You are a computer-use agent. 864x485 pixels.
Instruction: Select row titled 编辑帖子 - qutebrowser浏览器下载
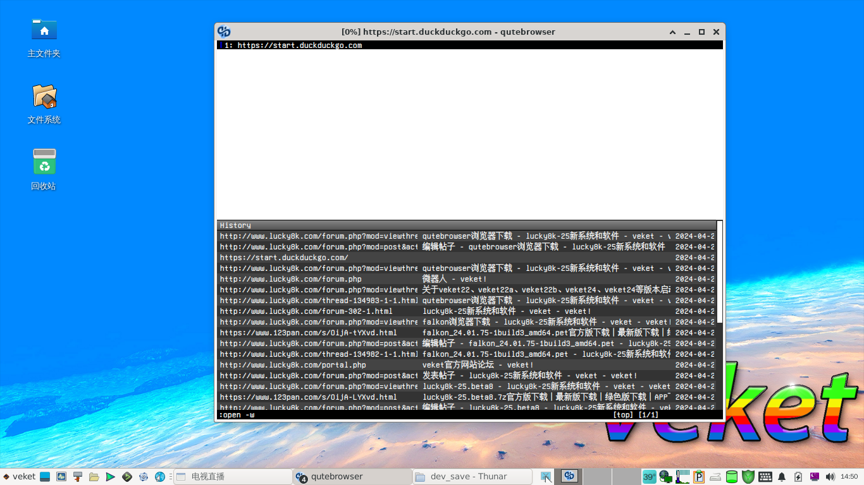(467, 247)
